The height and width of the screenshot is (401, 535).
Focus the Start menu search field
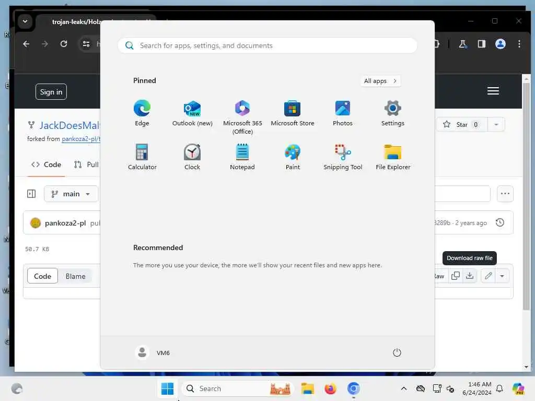(x=267, y=45)
